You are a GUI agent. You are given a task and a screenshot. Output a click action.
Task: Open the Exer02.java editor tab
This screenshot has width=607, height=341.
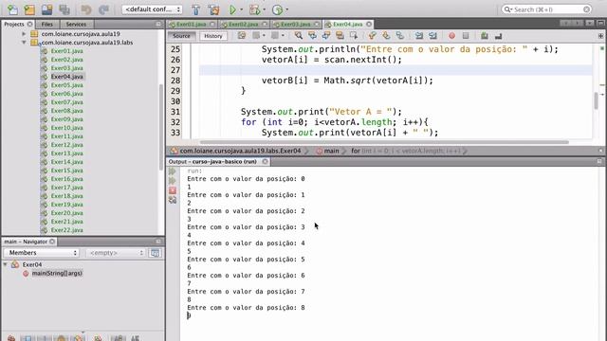[x=244, y=24]
